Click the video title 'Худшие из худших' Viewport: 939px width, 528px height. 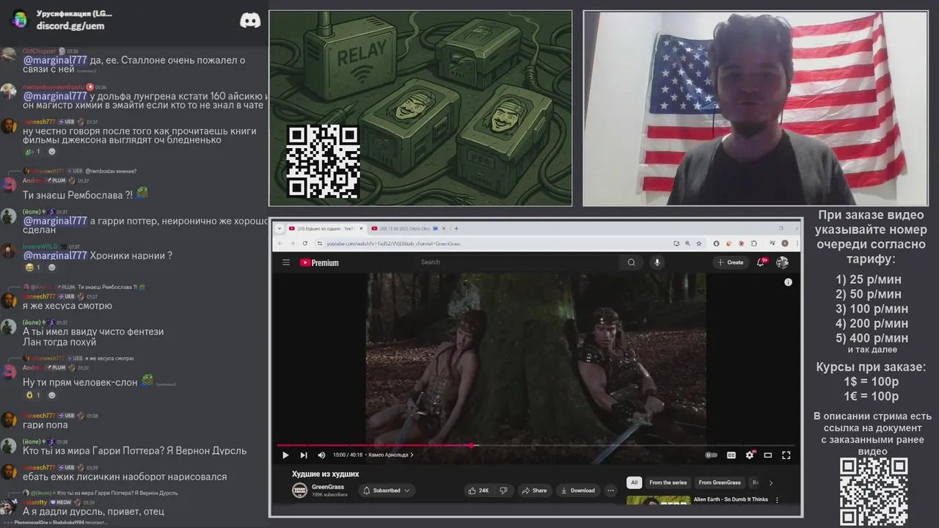pyautogui.click(x=326, y=474)
